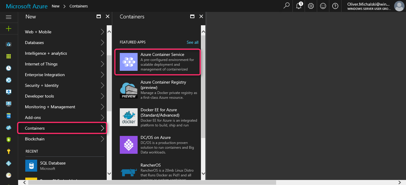Screen dimensions: 406x185
Task: Click the Docker EE whale icon
Action: point(129,117)
